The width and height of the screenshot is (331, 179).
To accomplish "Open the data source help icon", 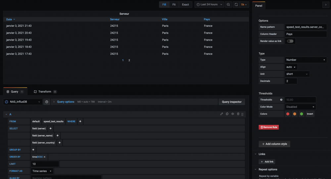I will [47, 102].
